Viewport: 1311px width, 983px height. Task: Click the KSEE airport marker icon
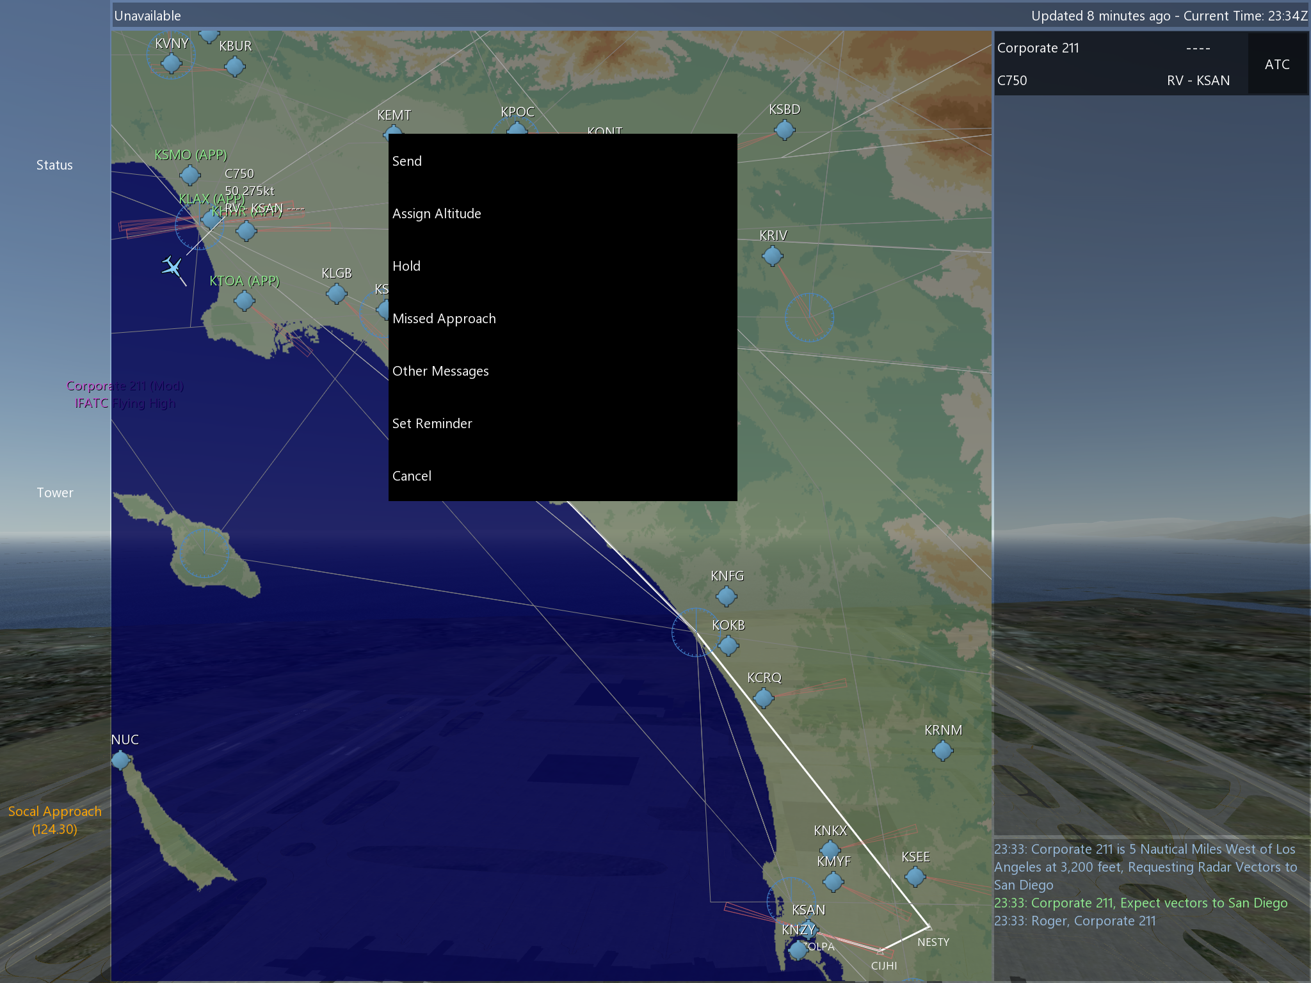[915, 877]
